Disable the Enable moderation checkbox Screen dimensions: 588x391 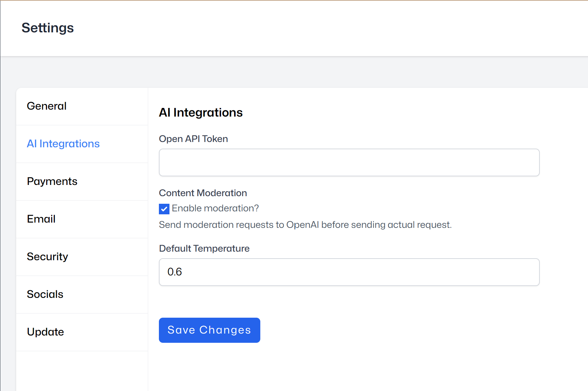(164, 209)
